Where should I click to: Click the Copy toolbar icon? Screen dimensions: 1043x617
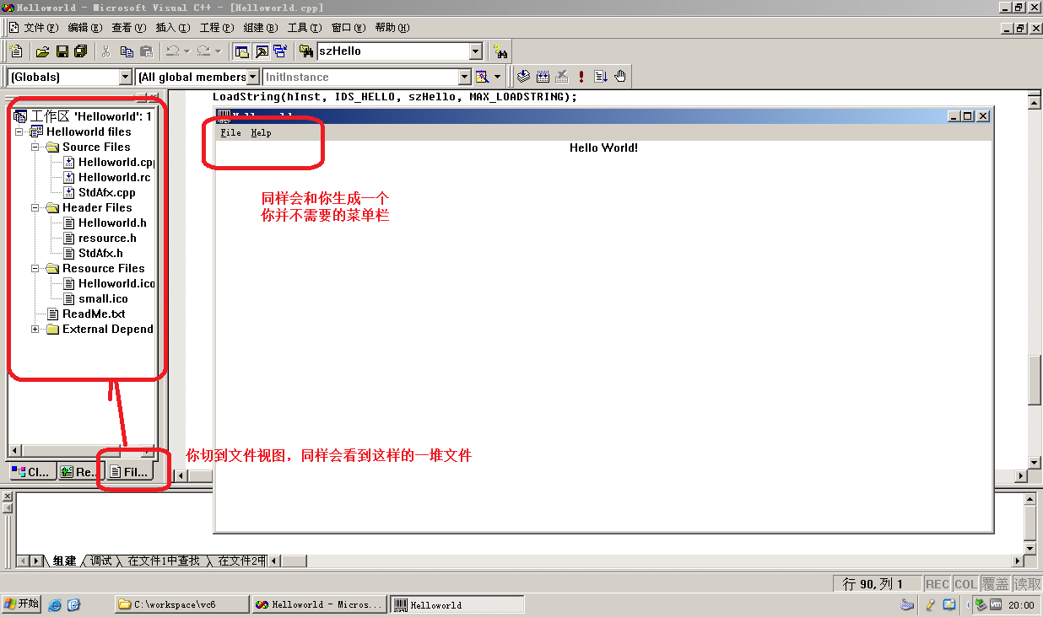127,51
